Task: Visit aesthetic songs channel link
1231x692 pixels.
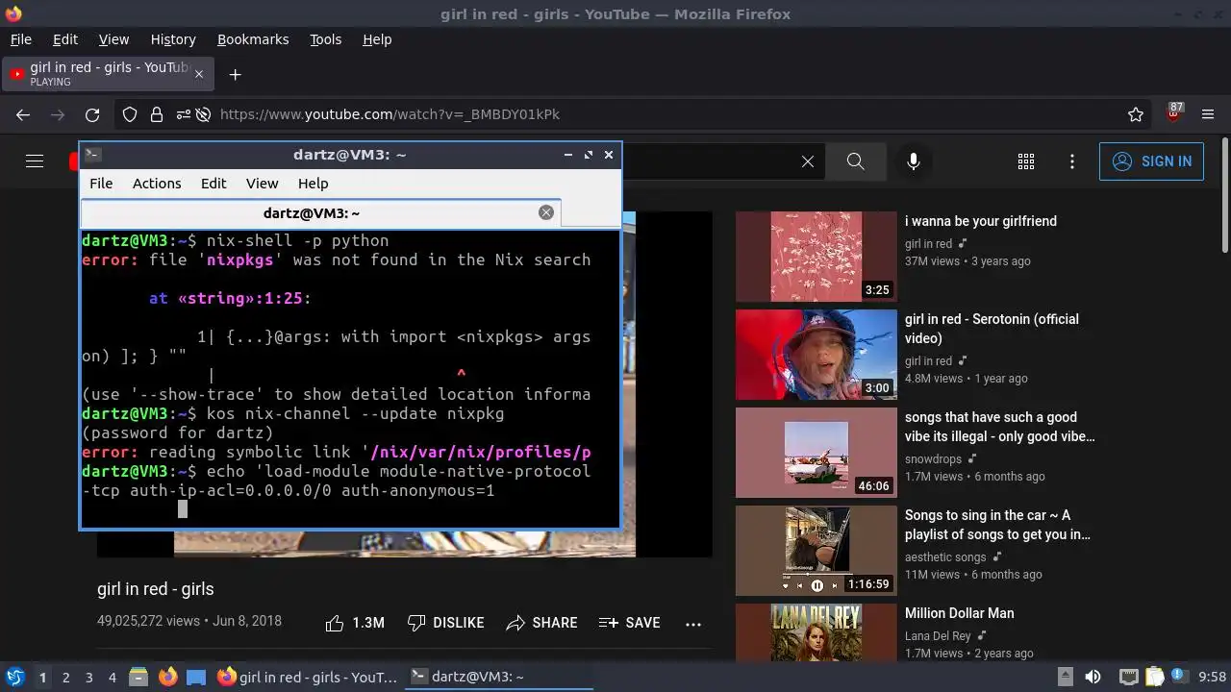Action: click(x=945, y=557)
